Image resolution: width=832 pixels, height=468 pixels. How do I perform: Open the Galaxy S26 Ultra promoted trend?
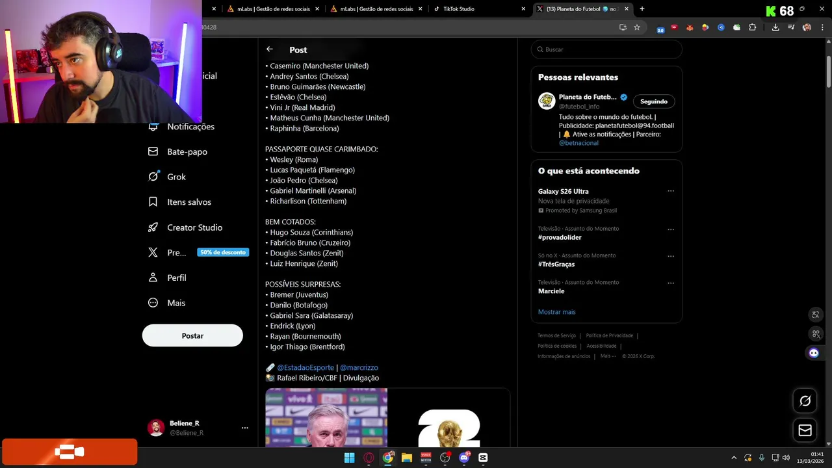click(x=564, y=192)
